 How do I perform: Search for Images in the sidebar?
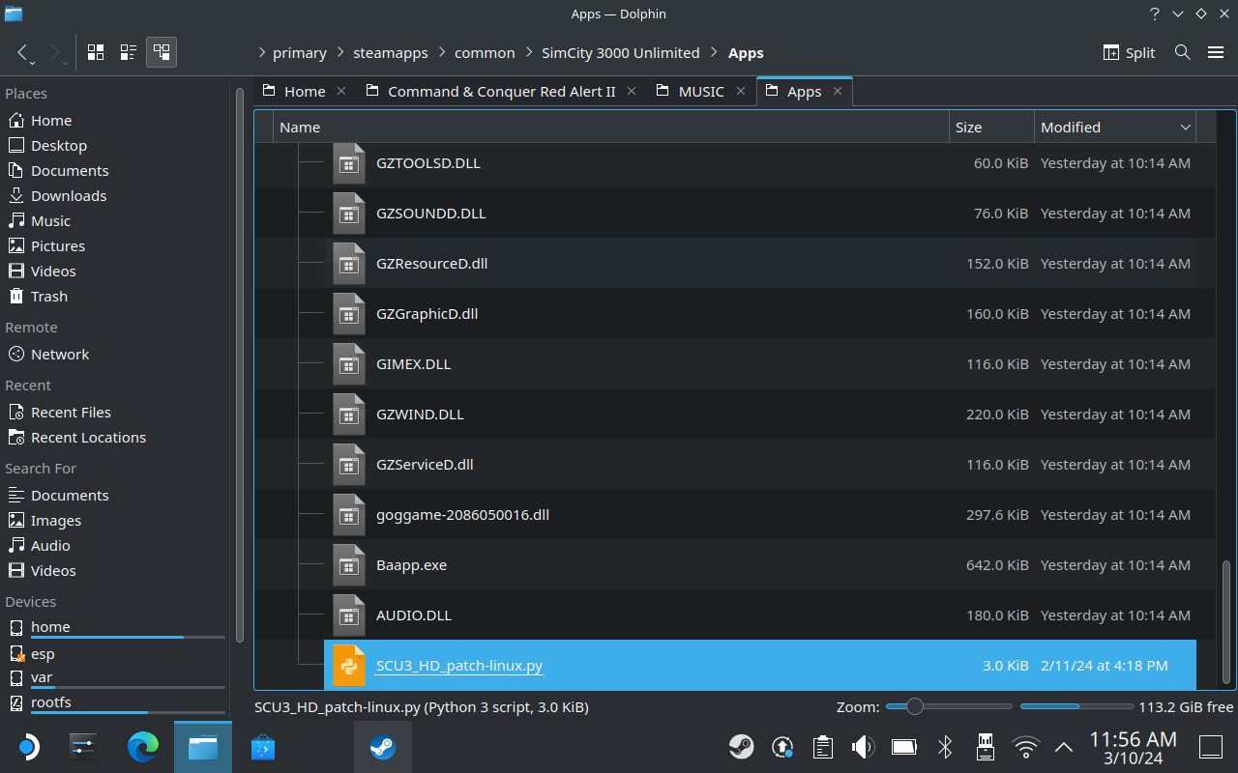pyautogui.click(x=56, y=520)
